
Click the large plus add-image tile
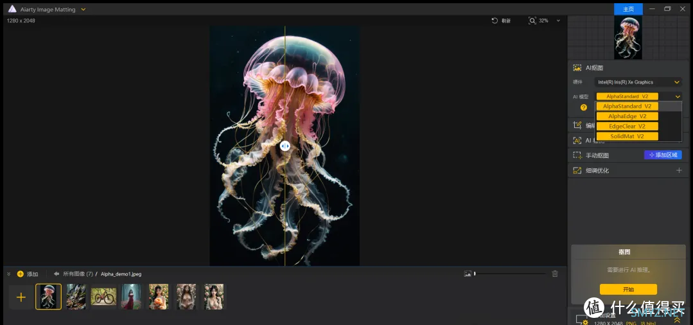click(21, 297)
